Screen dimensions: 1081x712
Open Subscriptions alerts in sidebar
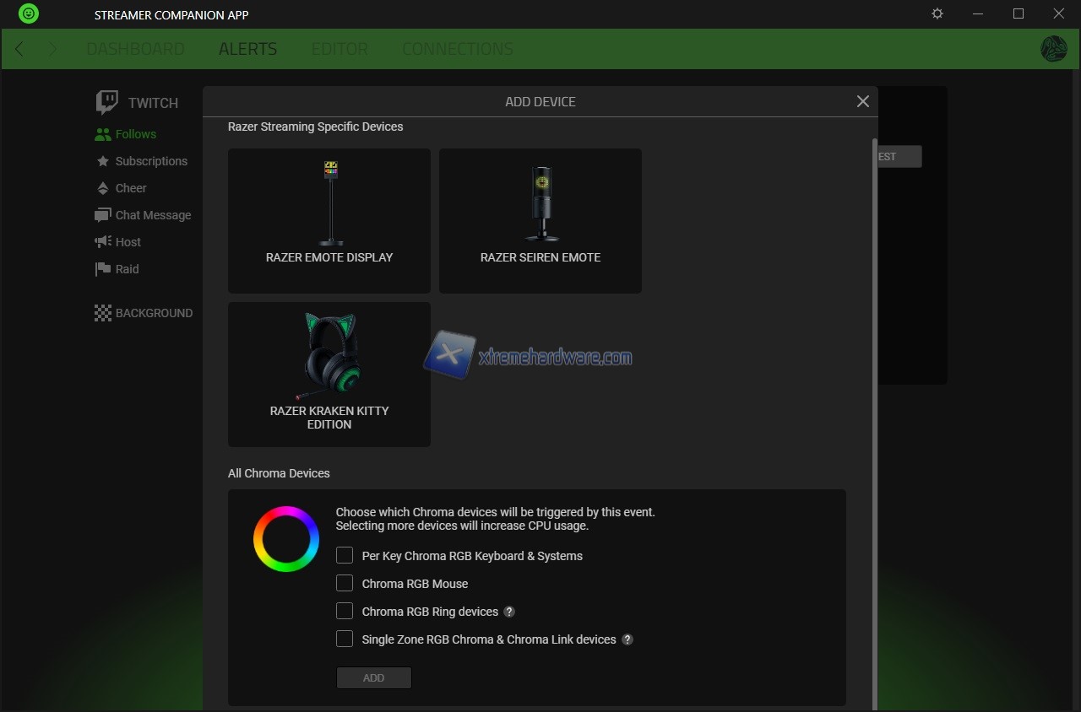[151, 161]
